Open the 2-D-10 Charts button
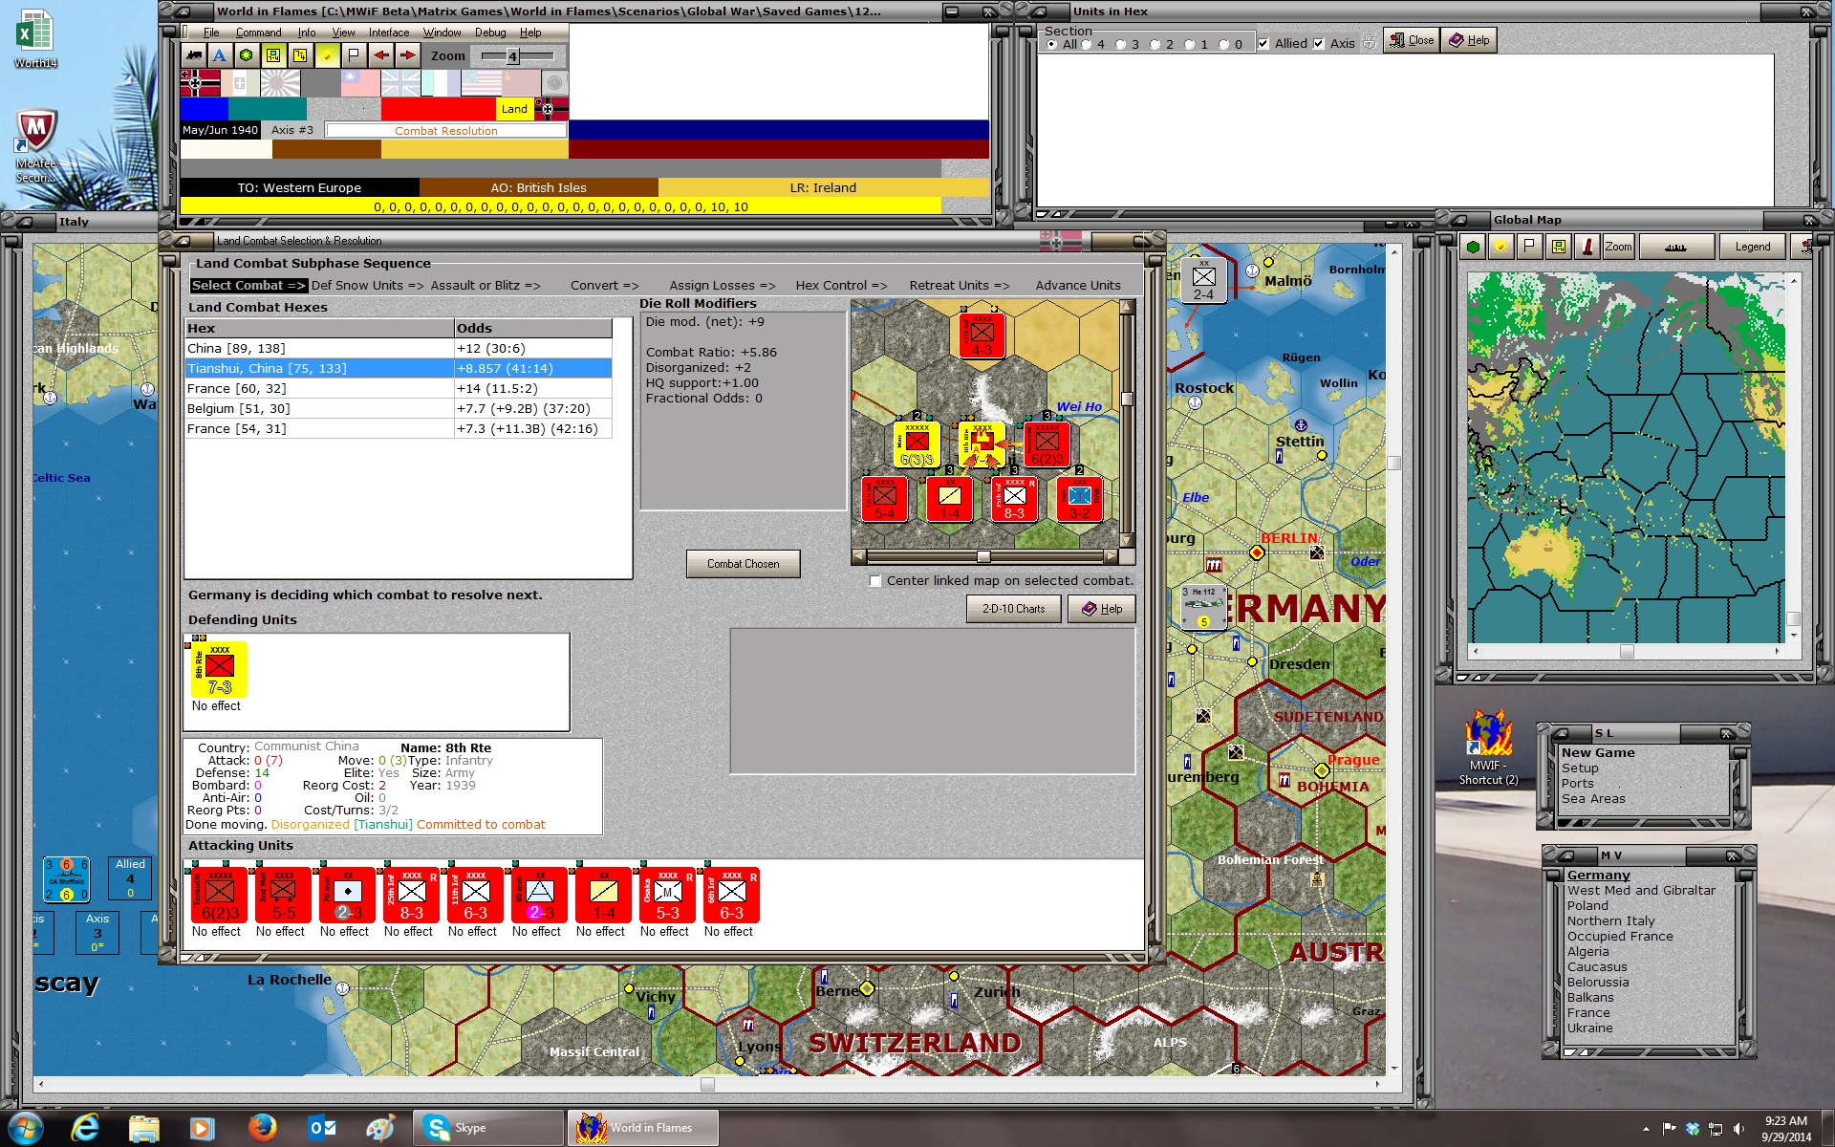Image resolution: width=1835 pixels, height=1147 pixels. (x=1013, y=609)
